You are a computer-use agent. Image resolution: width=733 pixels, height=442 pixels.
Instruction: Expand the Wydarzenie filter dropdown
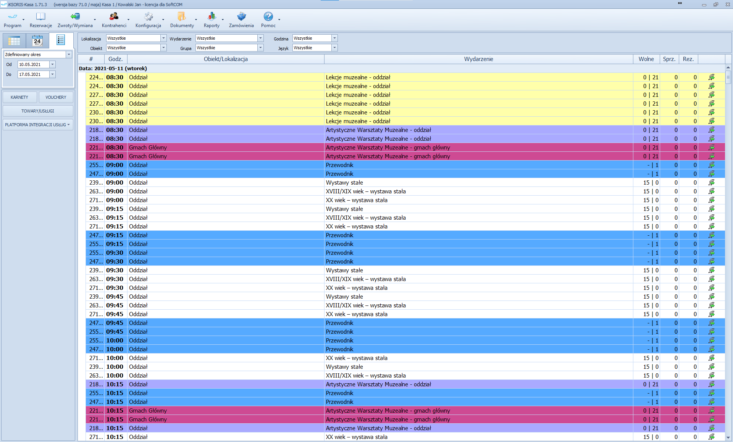[260, 38]
